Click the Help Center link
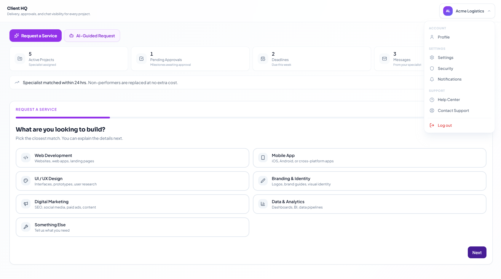 tap(449, 100)
